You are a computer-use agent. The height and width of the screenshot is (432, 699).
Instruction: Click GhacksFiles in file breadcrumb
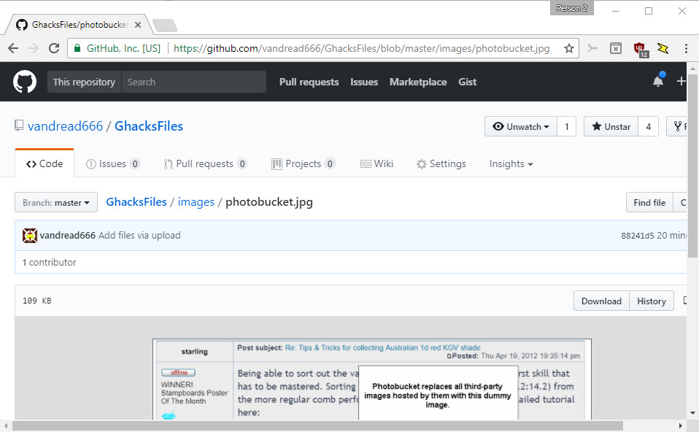(x=136, y=202)
